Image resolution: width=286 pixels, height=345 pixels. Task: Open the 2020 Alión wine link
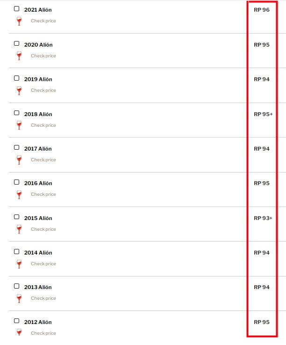pyautogui.click(x=38, y=45)
